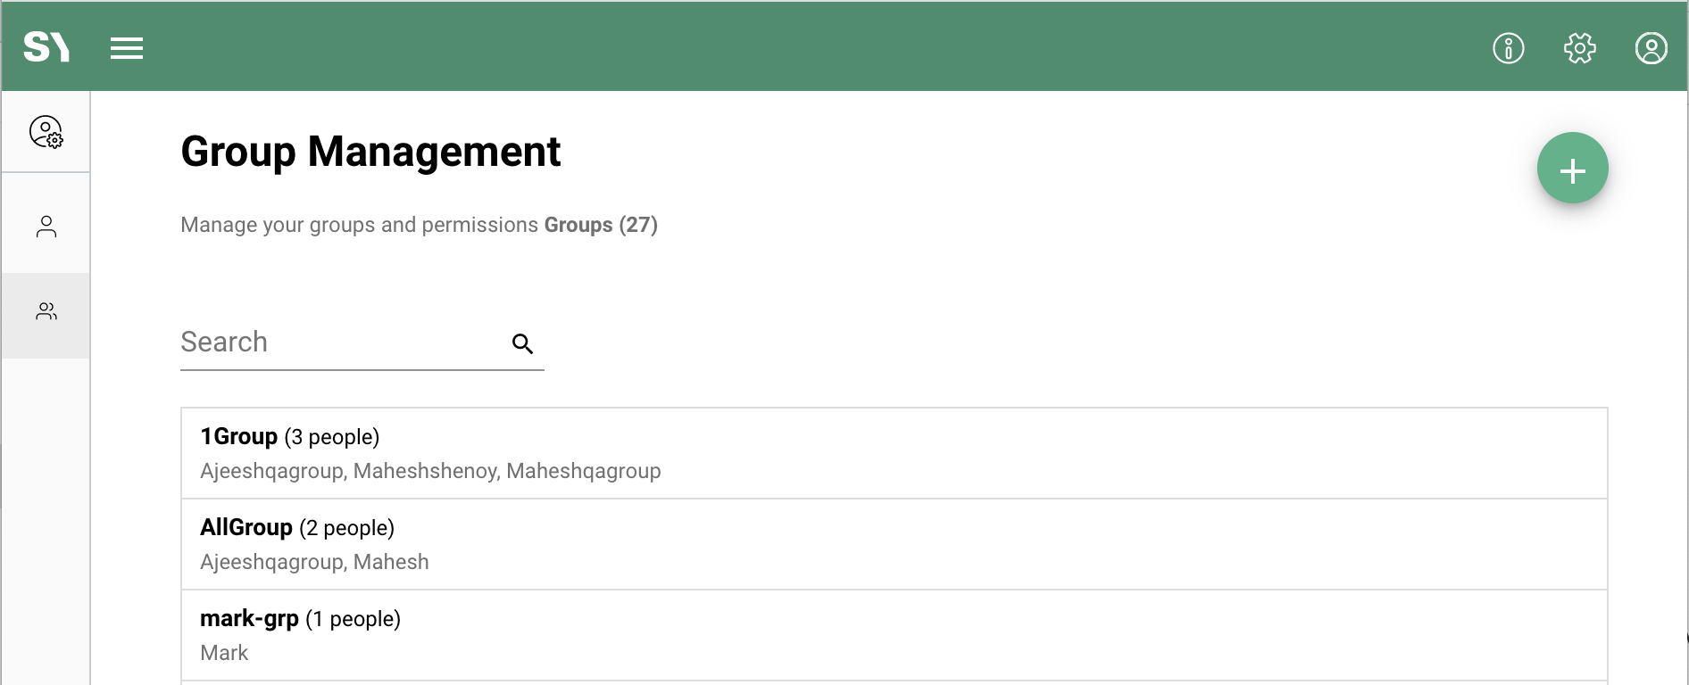The image size is (1689, 685).
Task: Click AllGroup members Ajeeshqagroup, Mahesh
Action: point(314,562)
